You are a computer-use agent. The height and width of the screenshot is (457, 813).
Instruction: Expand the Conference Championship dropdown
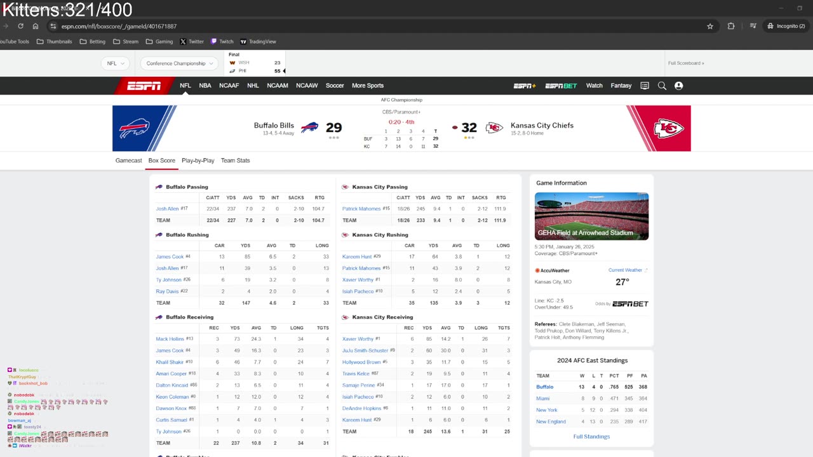pos(180,63)
